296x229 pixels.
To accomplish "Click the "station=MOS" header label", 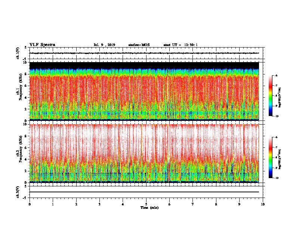I will [x=139, y=45].
